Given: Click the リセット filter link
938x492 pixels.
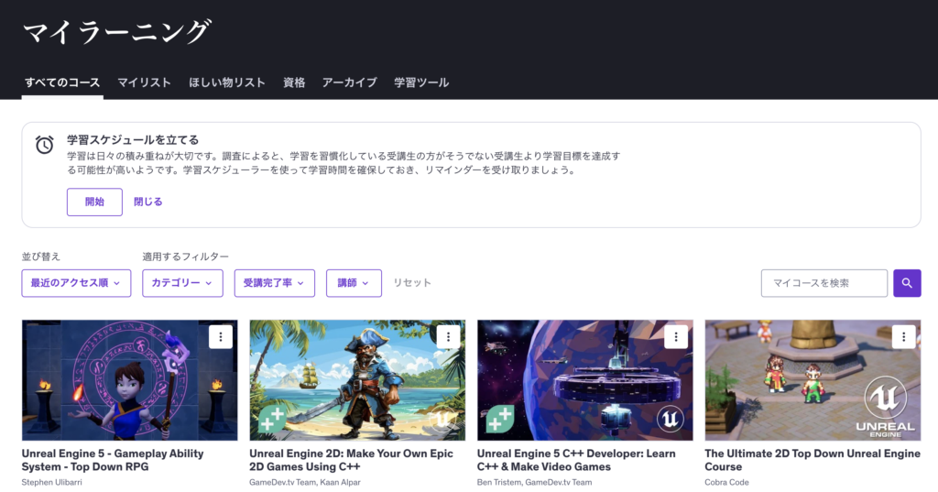Looking at the screenshot, I should pos(412,282).
